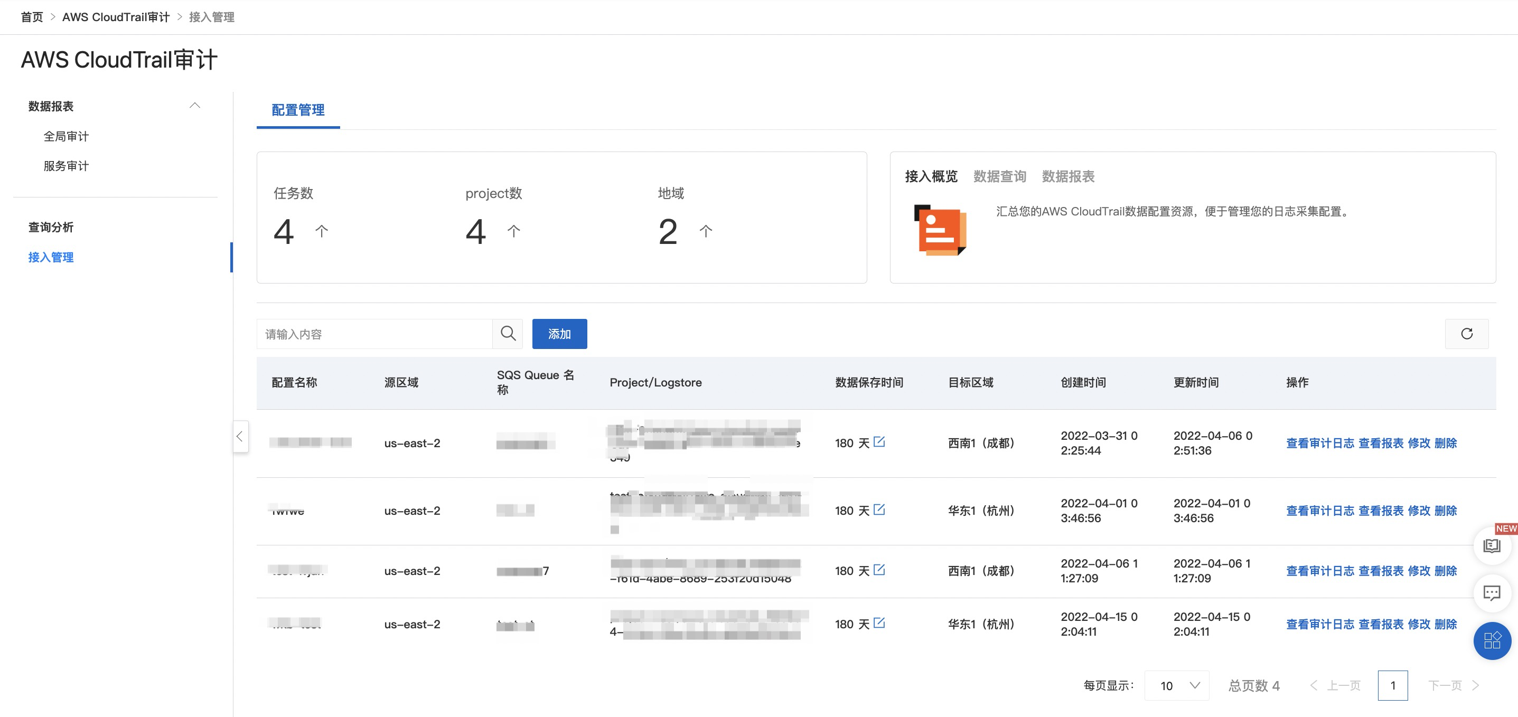
Task: View reports for the 2022-04-15 row
Action: pyautogui.click(x=1381, y=624)
